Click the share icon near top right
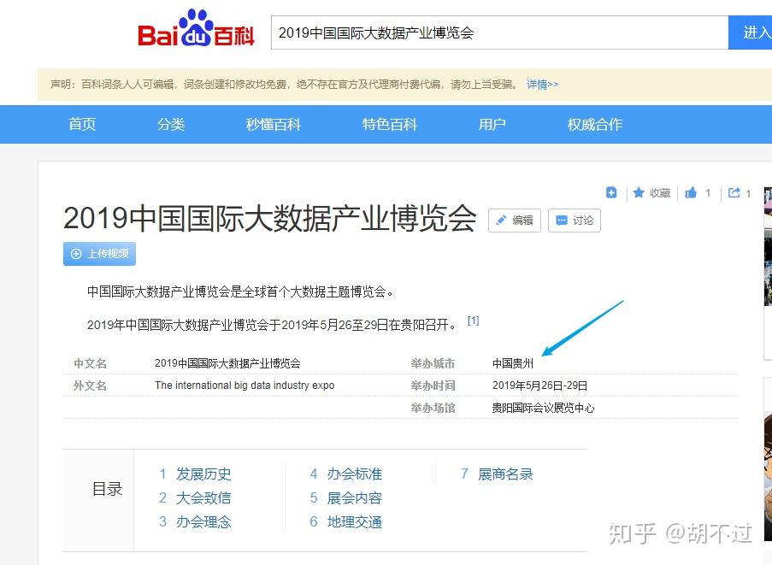The image size is (772, 565). tap(734, 192)
